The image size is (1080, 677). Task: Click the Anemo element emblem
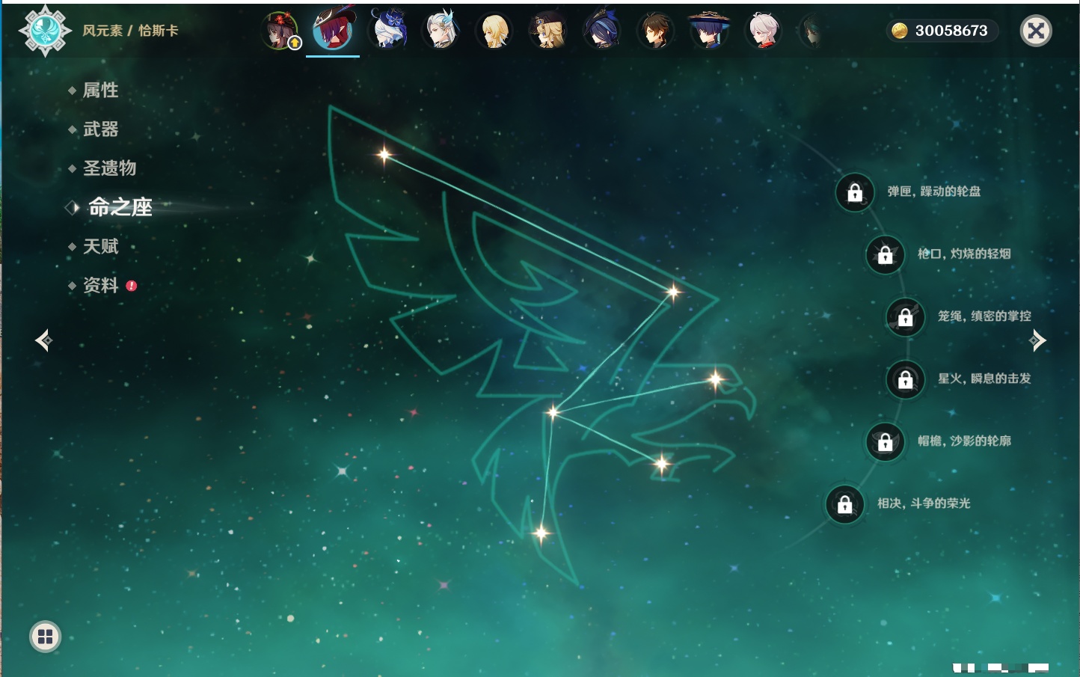click(45, 31)
